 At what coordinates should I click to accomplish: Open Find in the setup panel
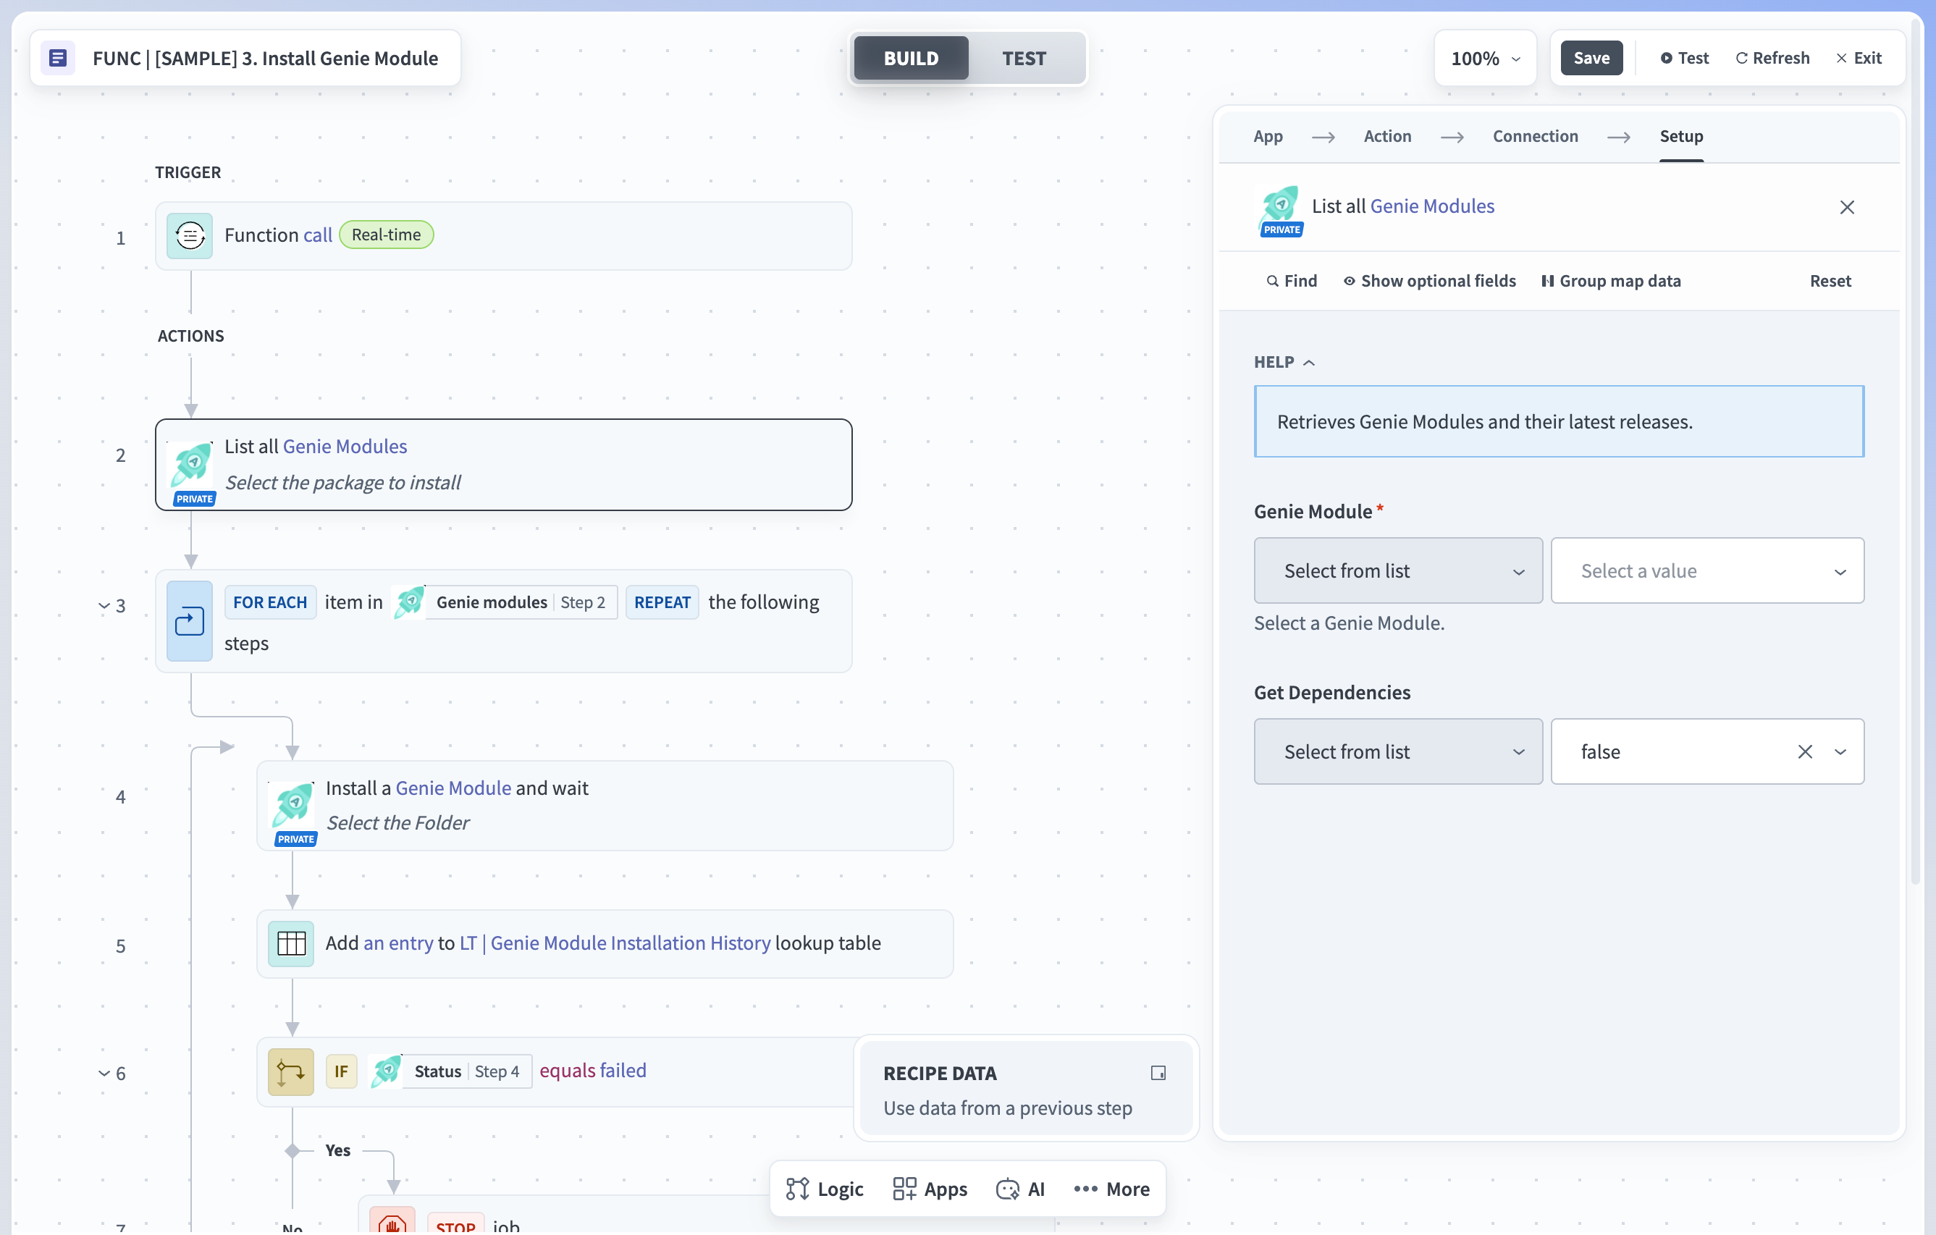click(1292, 281)
